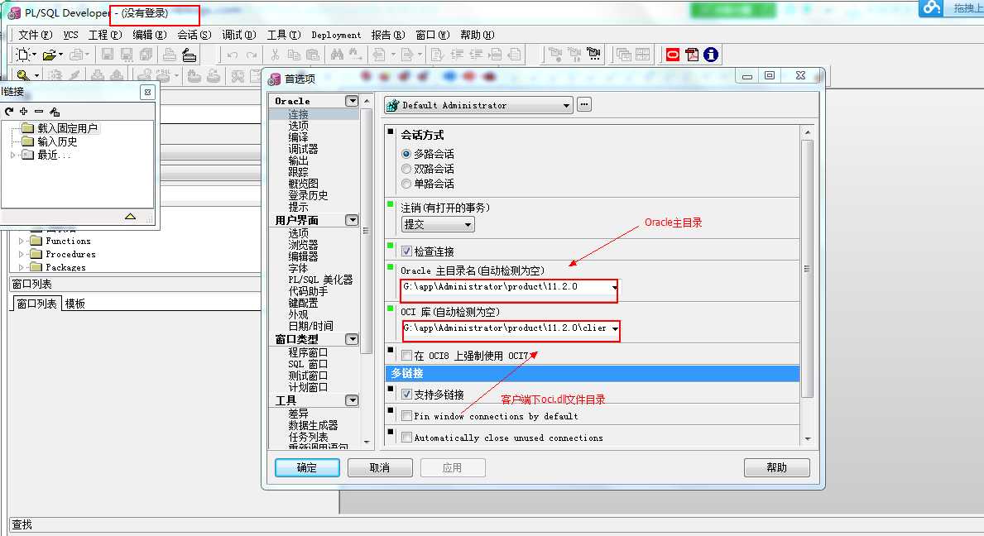Expand the 最近... tree node
This screenshot has width=984, height=536.
[x=12, y=155]
